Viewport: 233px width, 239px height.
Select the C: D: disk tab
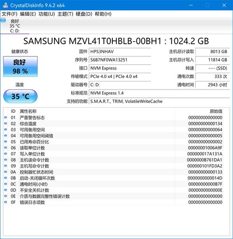coord(15,26)
